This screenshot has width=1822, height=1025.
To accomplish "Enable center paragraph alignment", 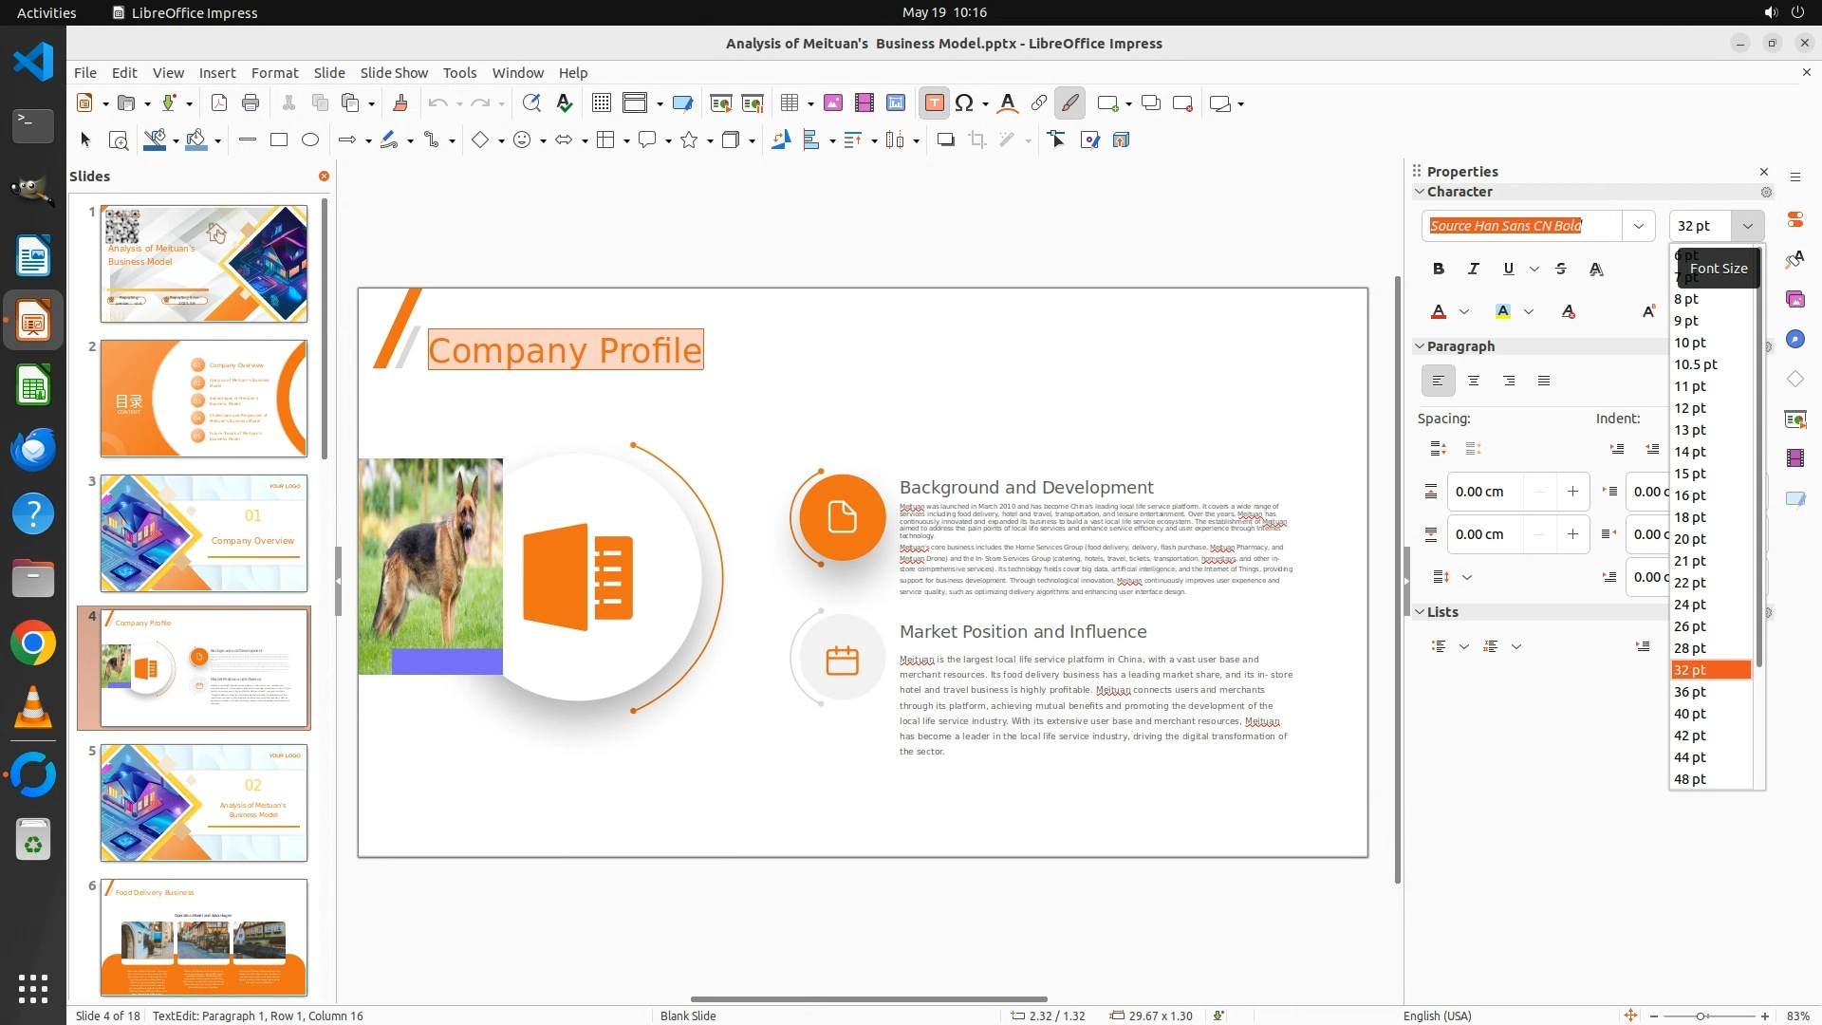I will pos(1474,381).
